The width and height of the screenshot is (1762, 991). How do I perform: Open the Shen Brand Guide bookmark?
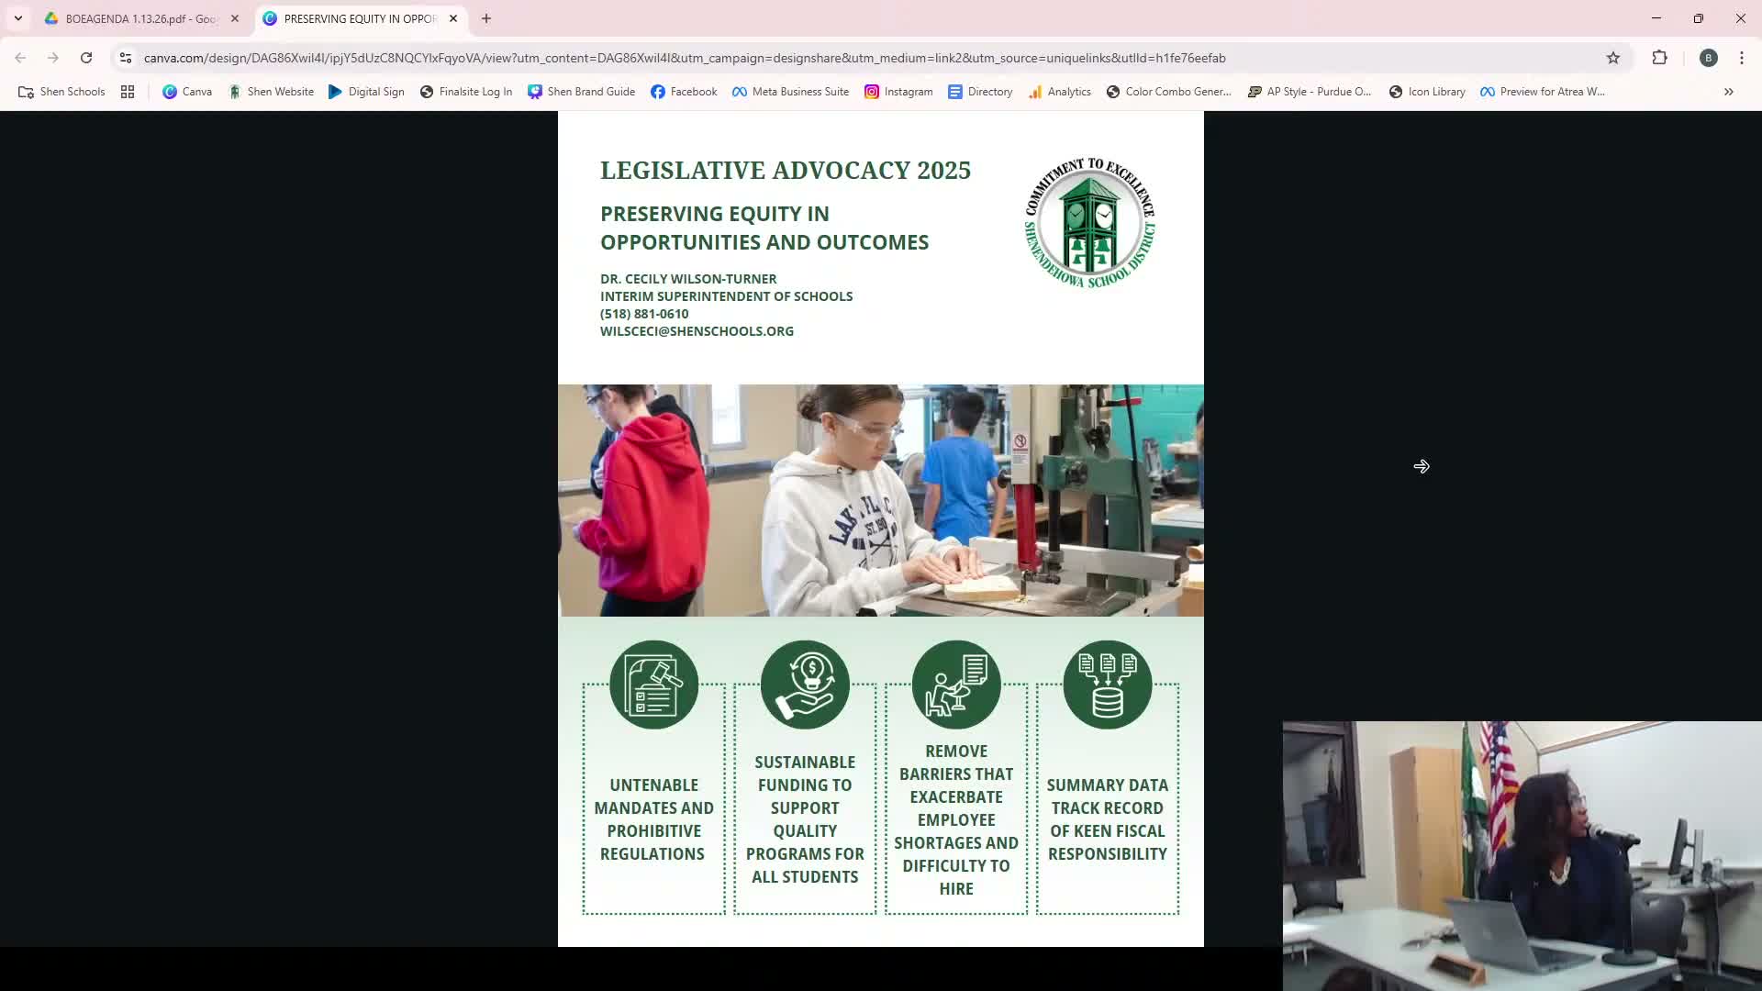(x=582, y=92)
